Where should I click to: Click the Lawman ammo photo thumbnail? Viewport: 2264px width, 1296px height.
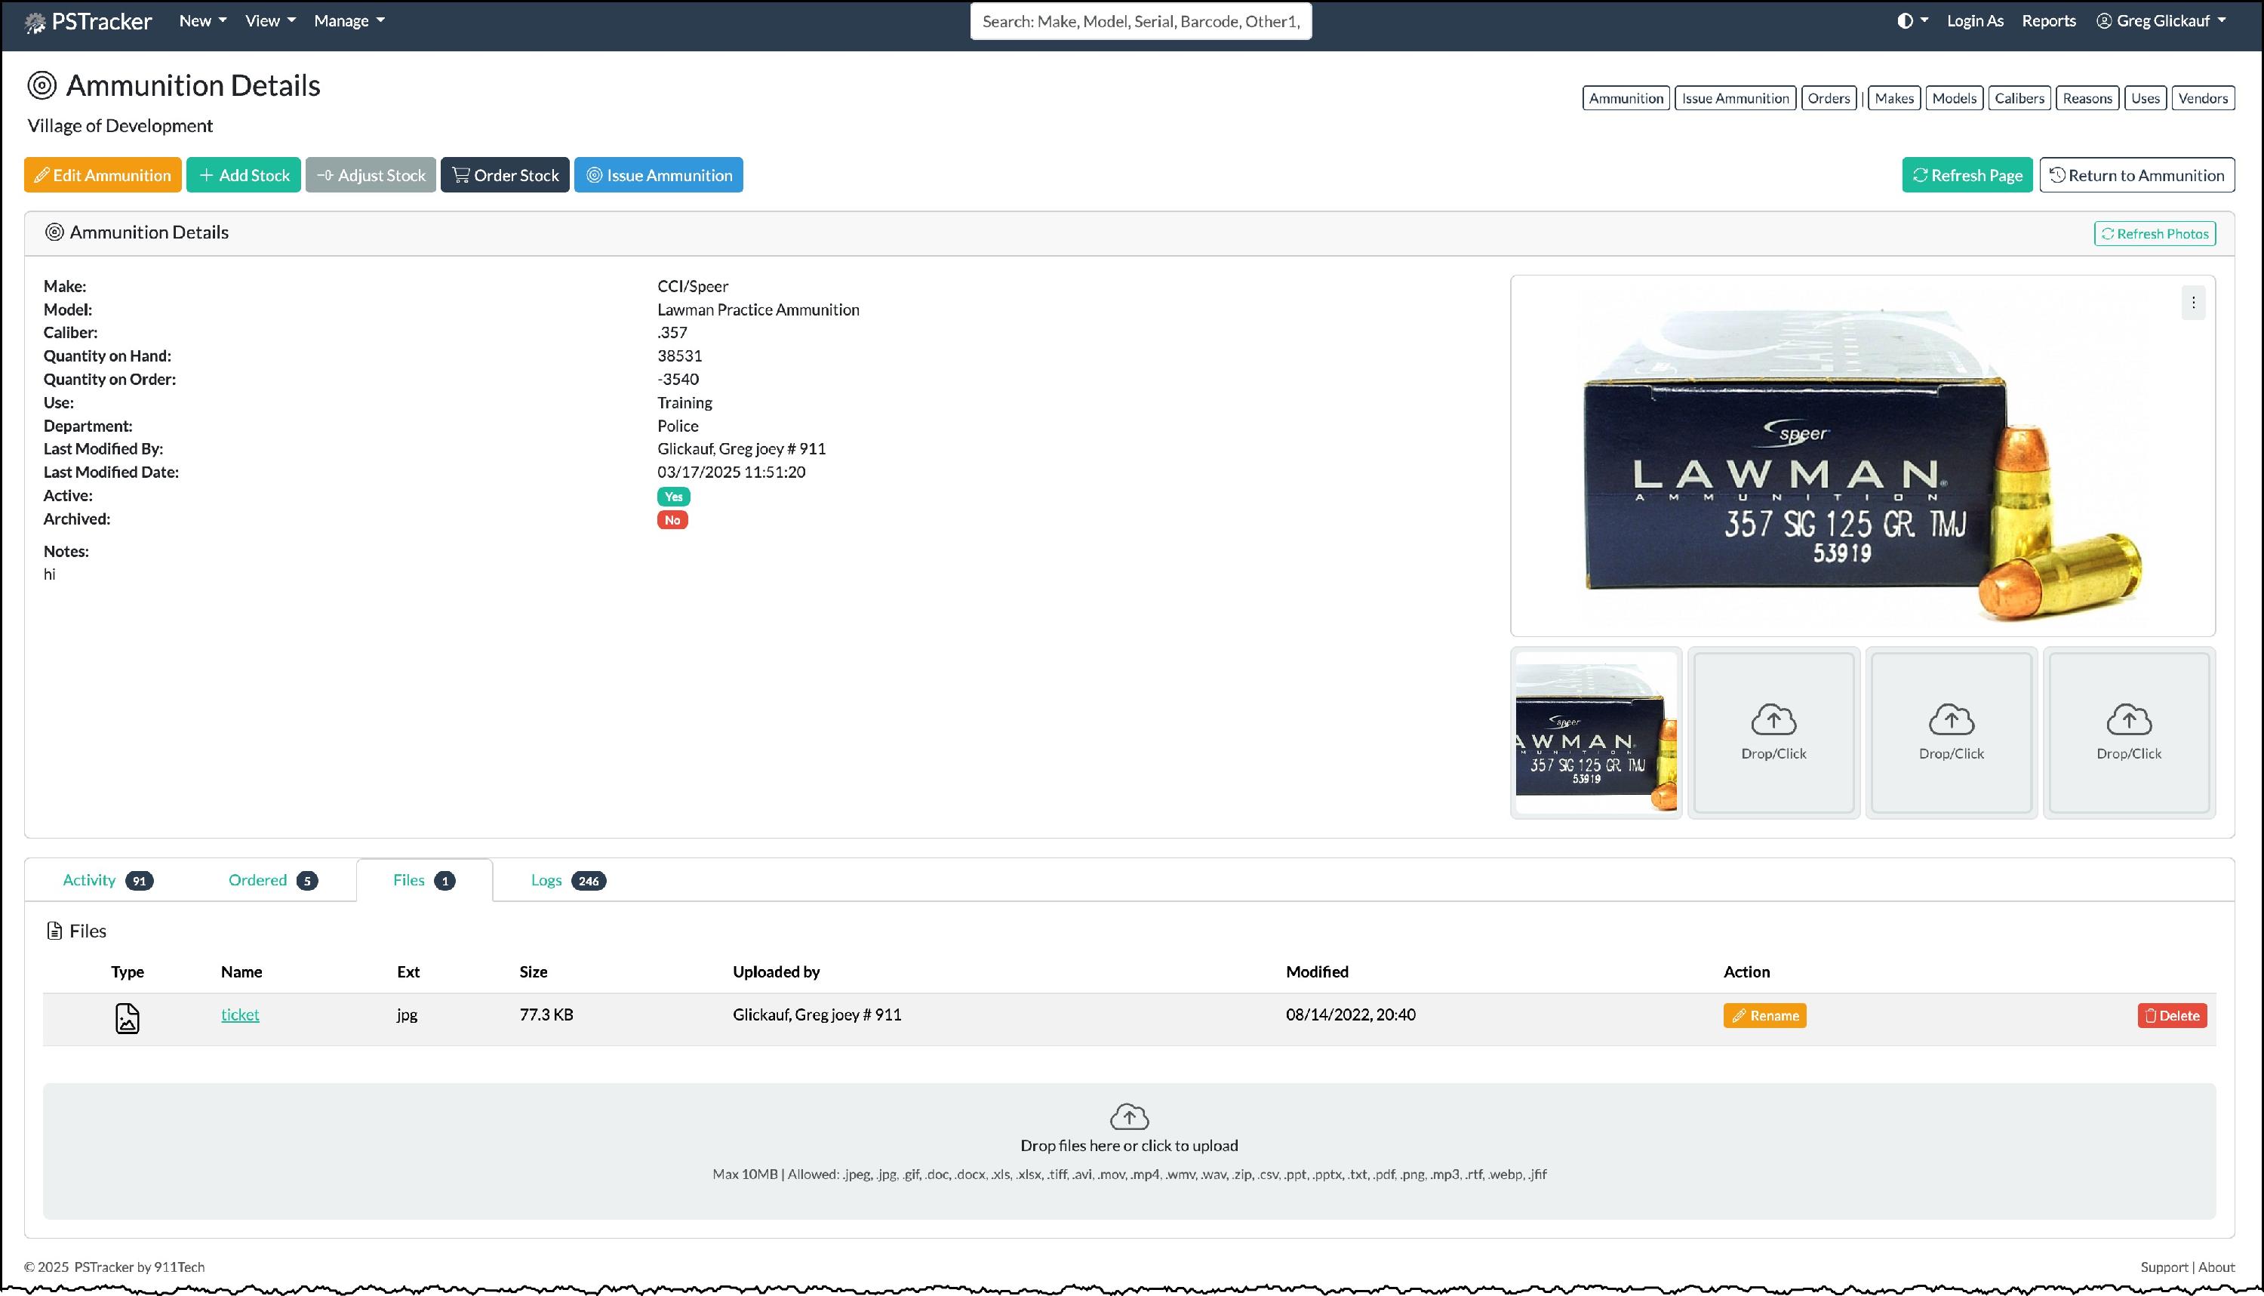(x=1595, y=731)
